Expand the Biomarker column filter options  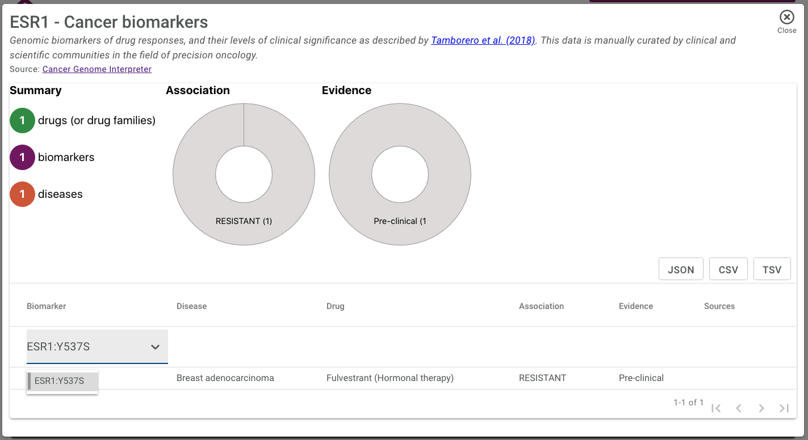click(155, 347)
